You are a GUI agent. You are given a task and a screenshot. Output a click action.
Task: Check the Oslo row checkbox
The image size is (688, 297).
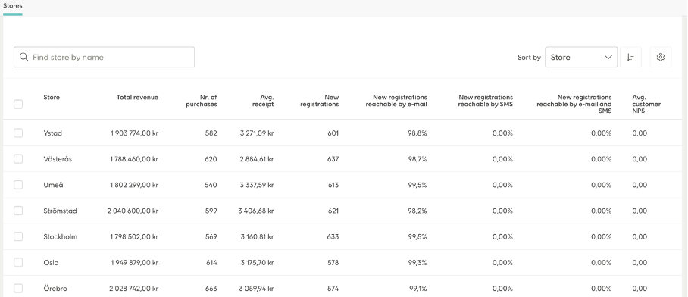(x=18, y=262)
